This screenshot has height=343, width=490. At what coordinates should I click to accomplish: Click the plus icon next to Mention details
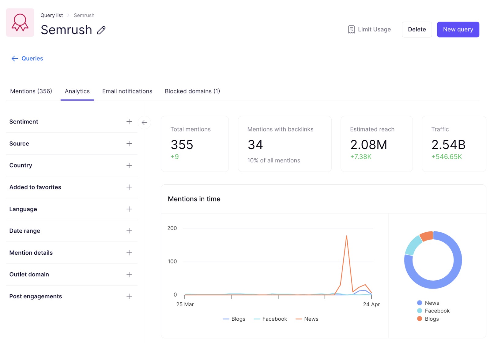coord(129,253)
